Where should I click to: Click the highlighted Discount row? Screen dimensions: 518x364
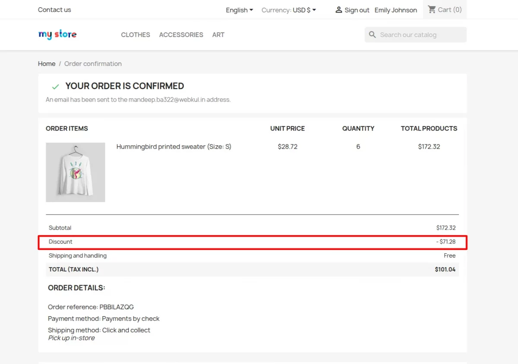click(x=253, y=242)
